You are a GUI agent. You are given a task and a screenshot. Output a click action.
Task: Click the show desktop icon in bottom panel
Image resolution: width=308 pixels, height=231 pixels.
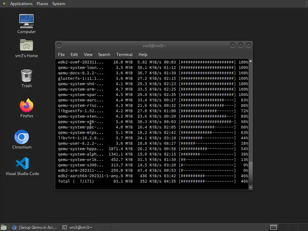(4, 227)
